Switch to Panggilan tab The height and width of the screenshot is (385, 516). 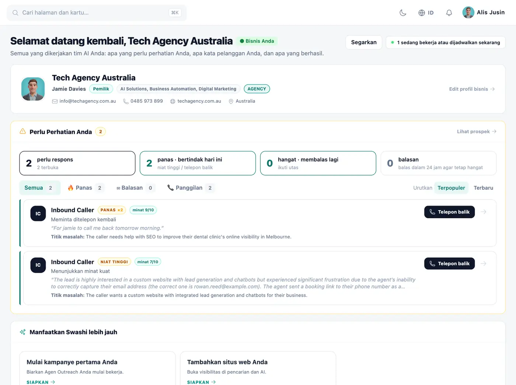point(191,188)
